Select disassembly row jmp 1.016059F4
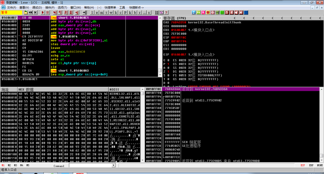This screenshot has width=324, height=174. (79, 37)
